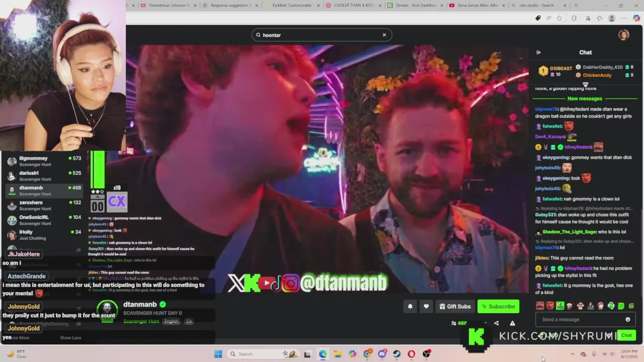This screenshot has width=644, height=362.
Task: Open lilgmommey in the sidebar channel list
Action: (44, 161)
